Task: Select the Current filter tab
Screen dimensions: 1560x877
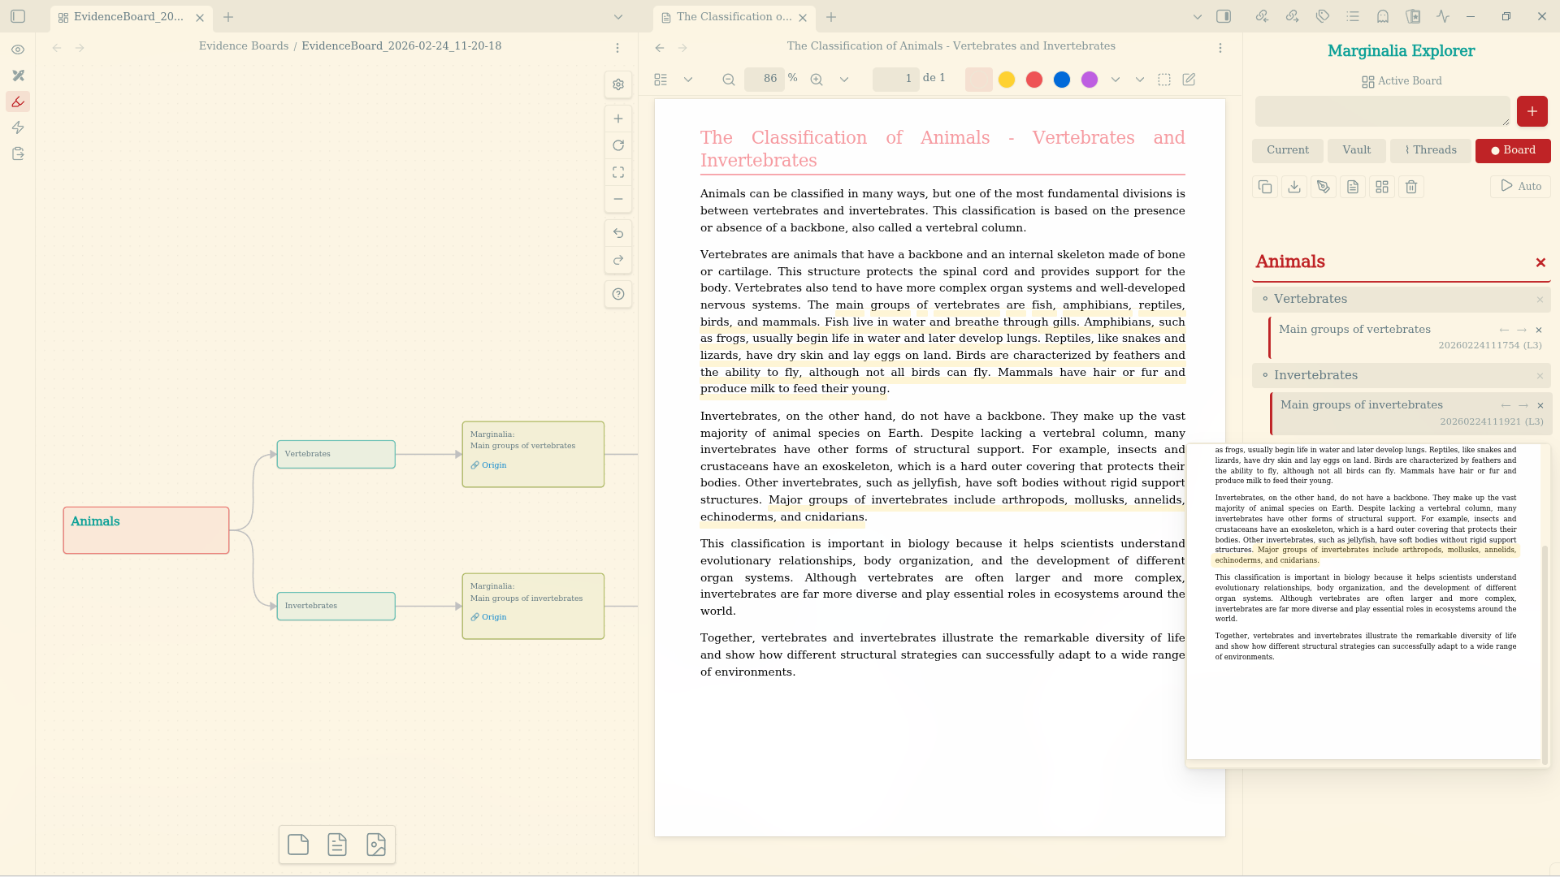Action: (1288, 150)
